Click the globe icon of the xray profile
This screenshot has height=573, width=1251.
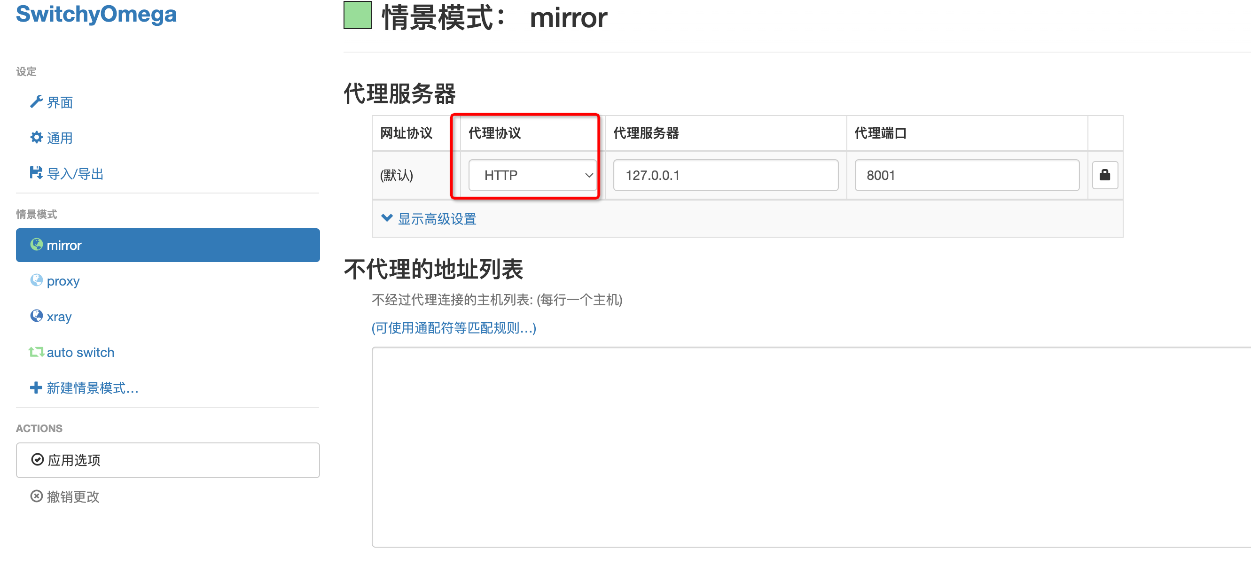(36, 316)
